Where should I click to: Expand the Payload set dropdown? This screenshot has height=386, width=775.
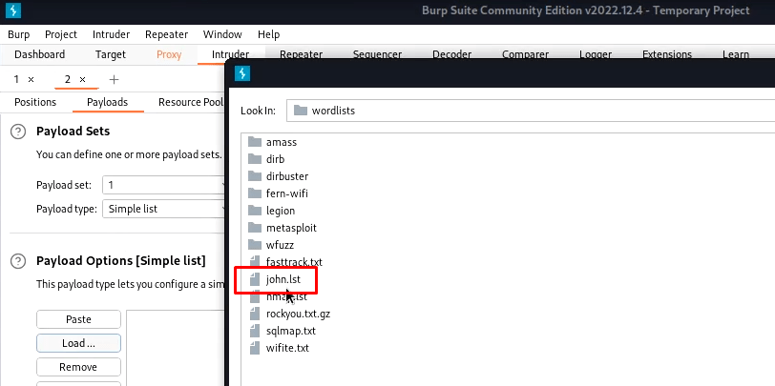pyautogui.click(x=164, y=185)
